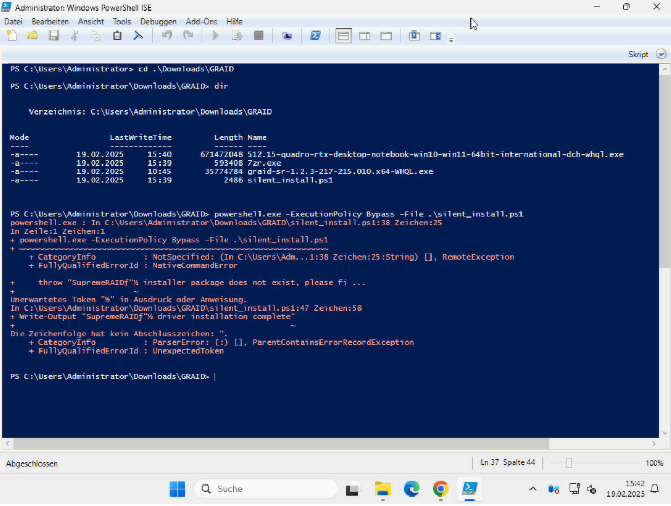Viewport: 671px width, 506px height.
Task: Clear the console pane icon
Action: (138, 36)
